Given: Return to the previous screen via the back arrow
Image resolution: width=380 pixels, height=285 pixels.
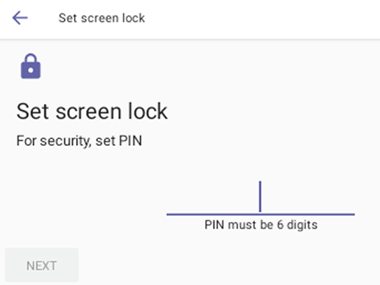Looking at the screenshot, I should 20,18.
